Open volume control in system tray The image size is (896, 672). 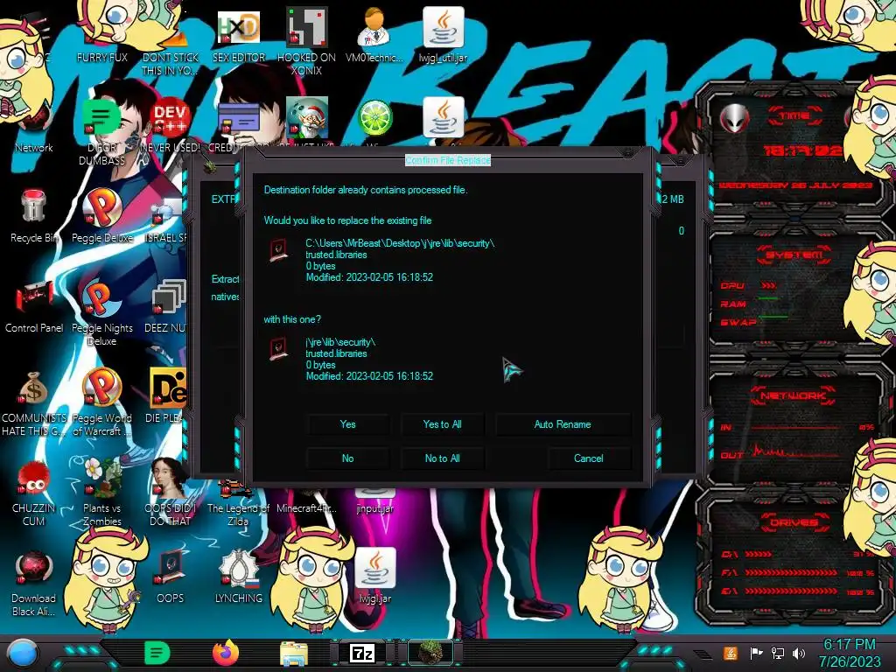tap(799, 653)
